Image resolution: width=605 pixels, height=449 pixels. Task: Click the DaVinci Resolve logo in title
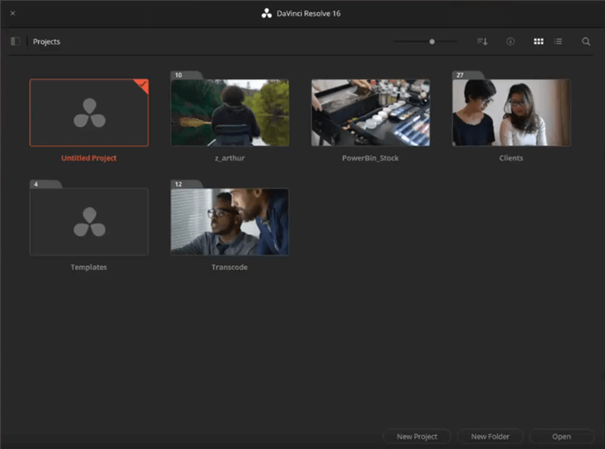pos(266,13)
